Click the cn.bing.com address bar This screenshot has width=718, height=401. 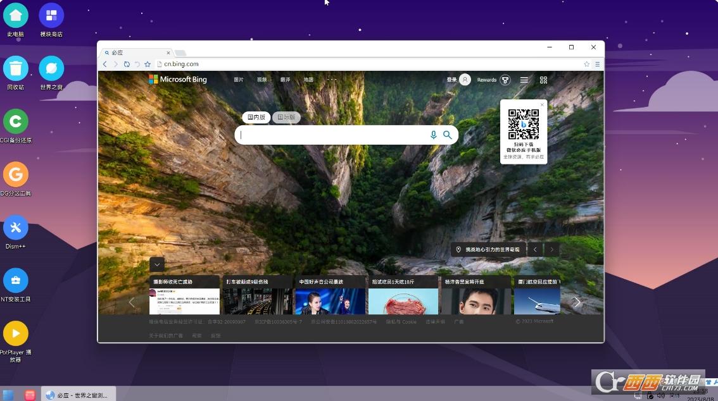click(x=370, y=65)
